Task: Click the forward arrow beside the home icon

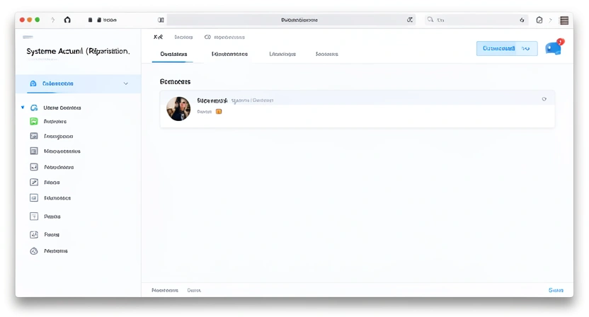Action: point(52,20)
